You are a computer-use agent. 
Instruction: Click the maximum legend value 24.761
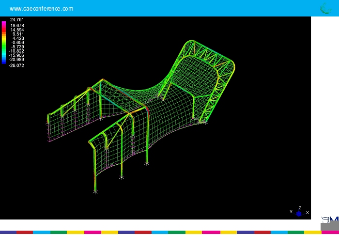[17, 20]
